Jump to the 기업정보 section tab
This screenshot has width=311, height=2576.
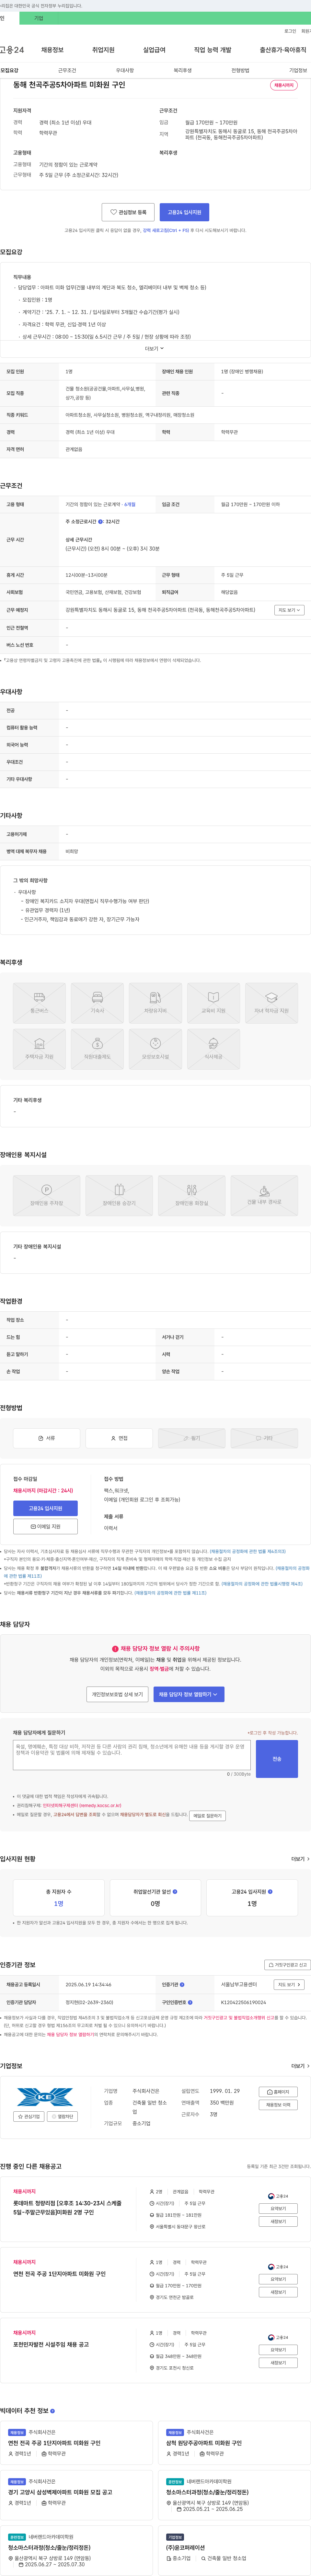click(298, 71)
